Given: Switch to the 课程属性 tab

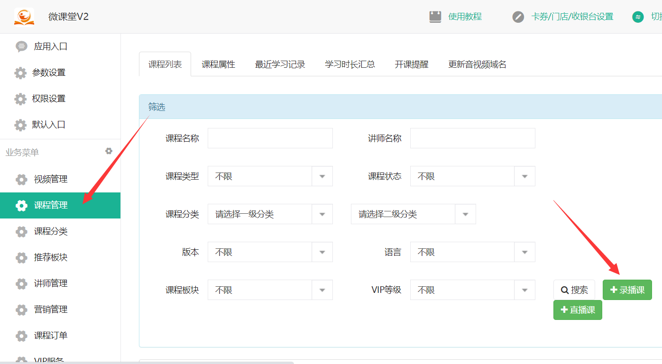Looking at the screenshot, I should pyautogui.click(x=219, y=64).
